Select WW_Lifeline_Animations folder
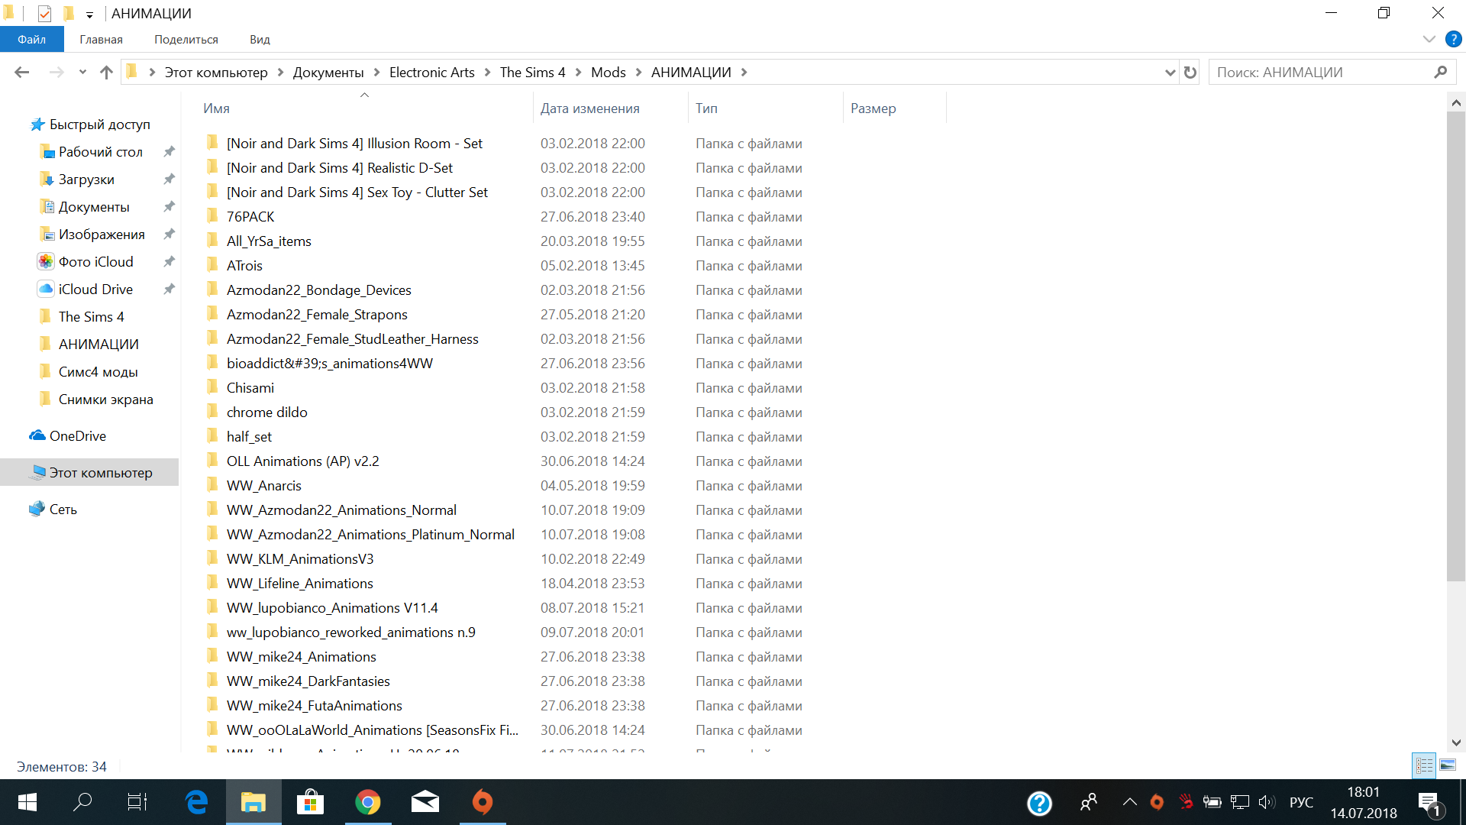1466x825 pixels. [299, 583]
